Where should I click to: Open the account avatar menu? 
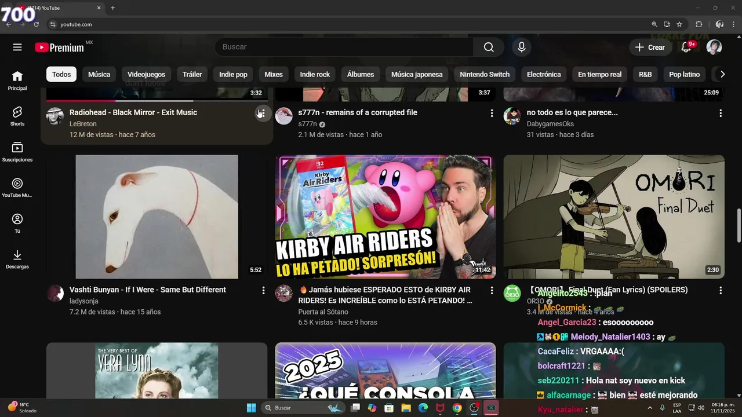[x=714, y=47]
